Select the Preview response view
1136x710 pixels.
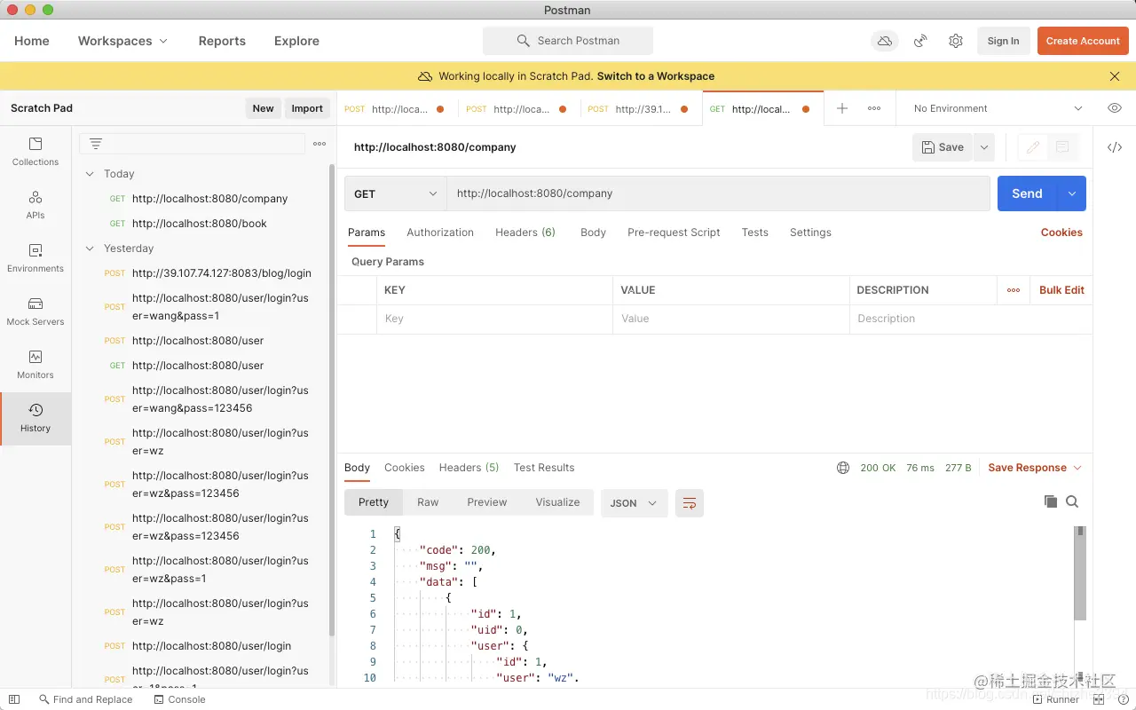487,502
